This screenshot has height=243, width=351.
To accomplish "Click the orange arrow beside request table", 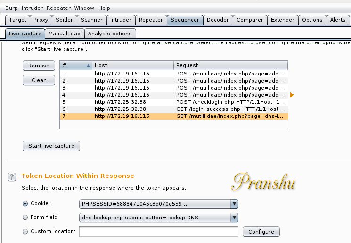I will coord(292,95).
